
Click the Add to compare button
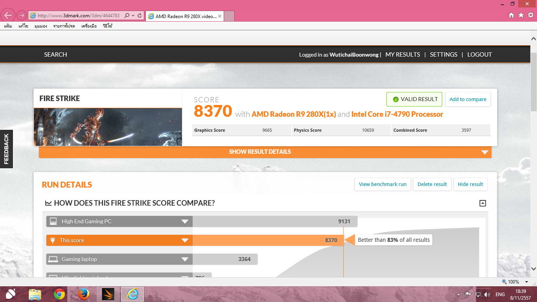pos(468,99)
